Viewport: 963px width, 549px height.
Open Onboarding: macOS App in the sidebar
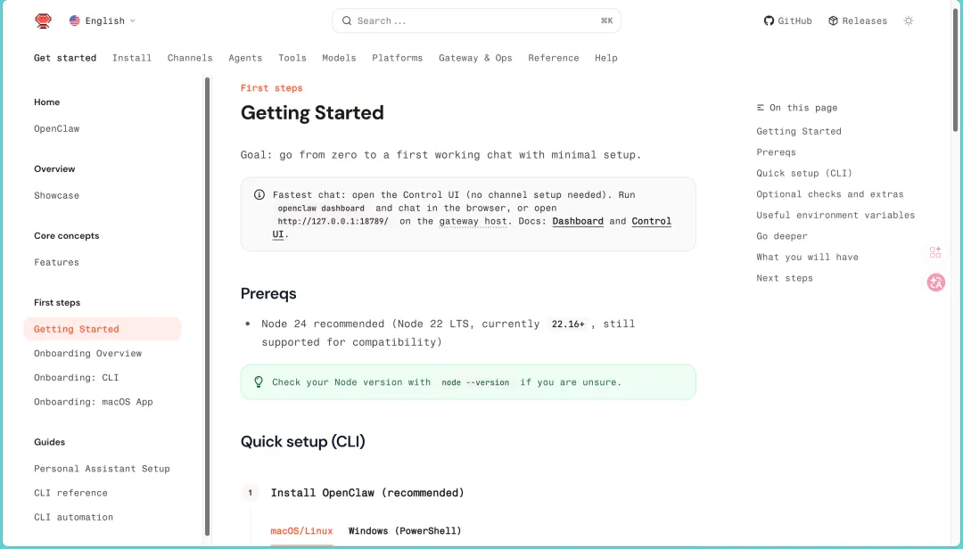(x=94, y=402)
